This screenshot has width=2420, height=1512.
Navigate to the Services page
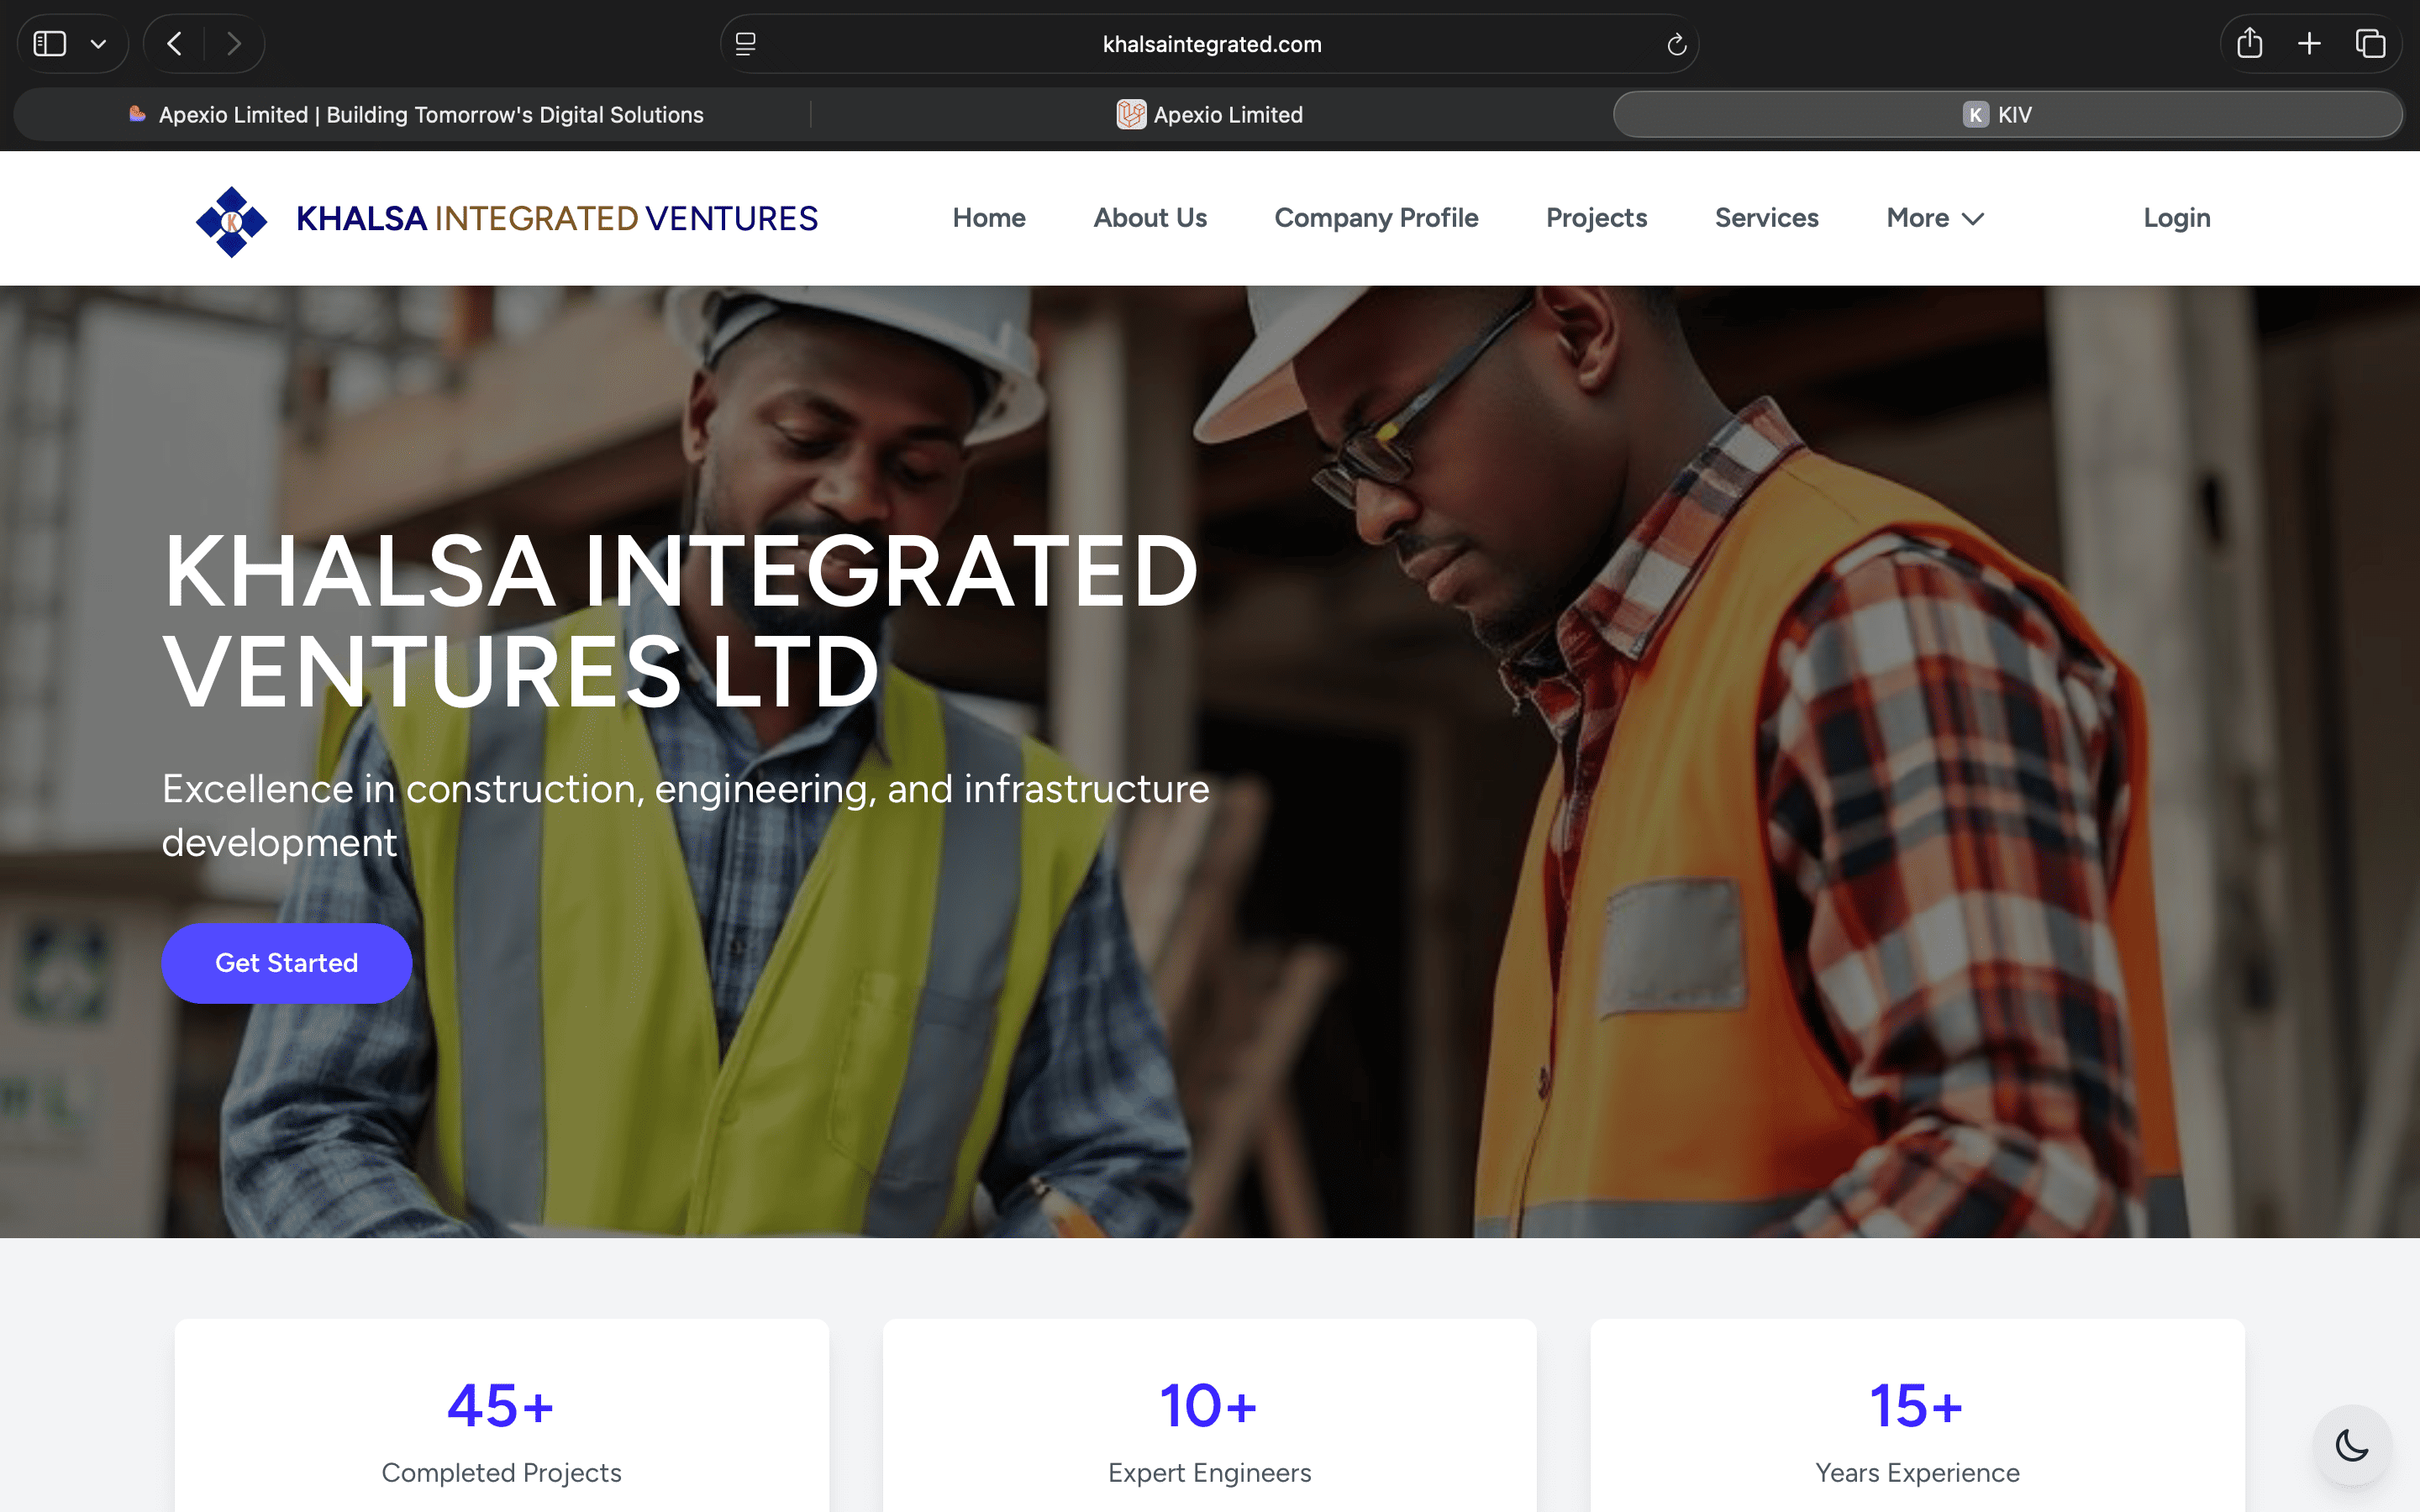pos(1766,218)
